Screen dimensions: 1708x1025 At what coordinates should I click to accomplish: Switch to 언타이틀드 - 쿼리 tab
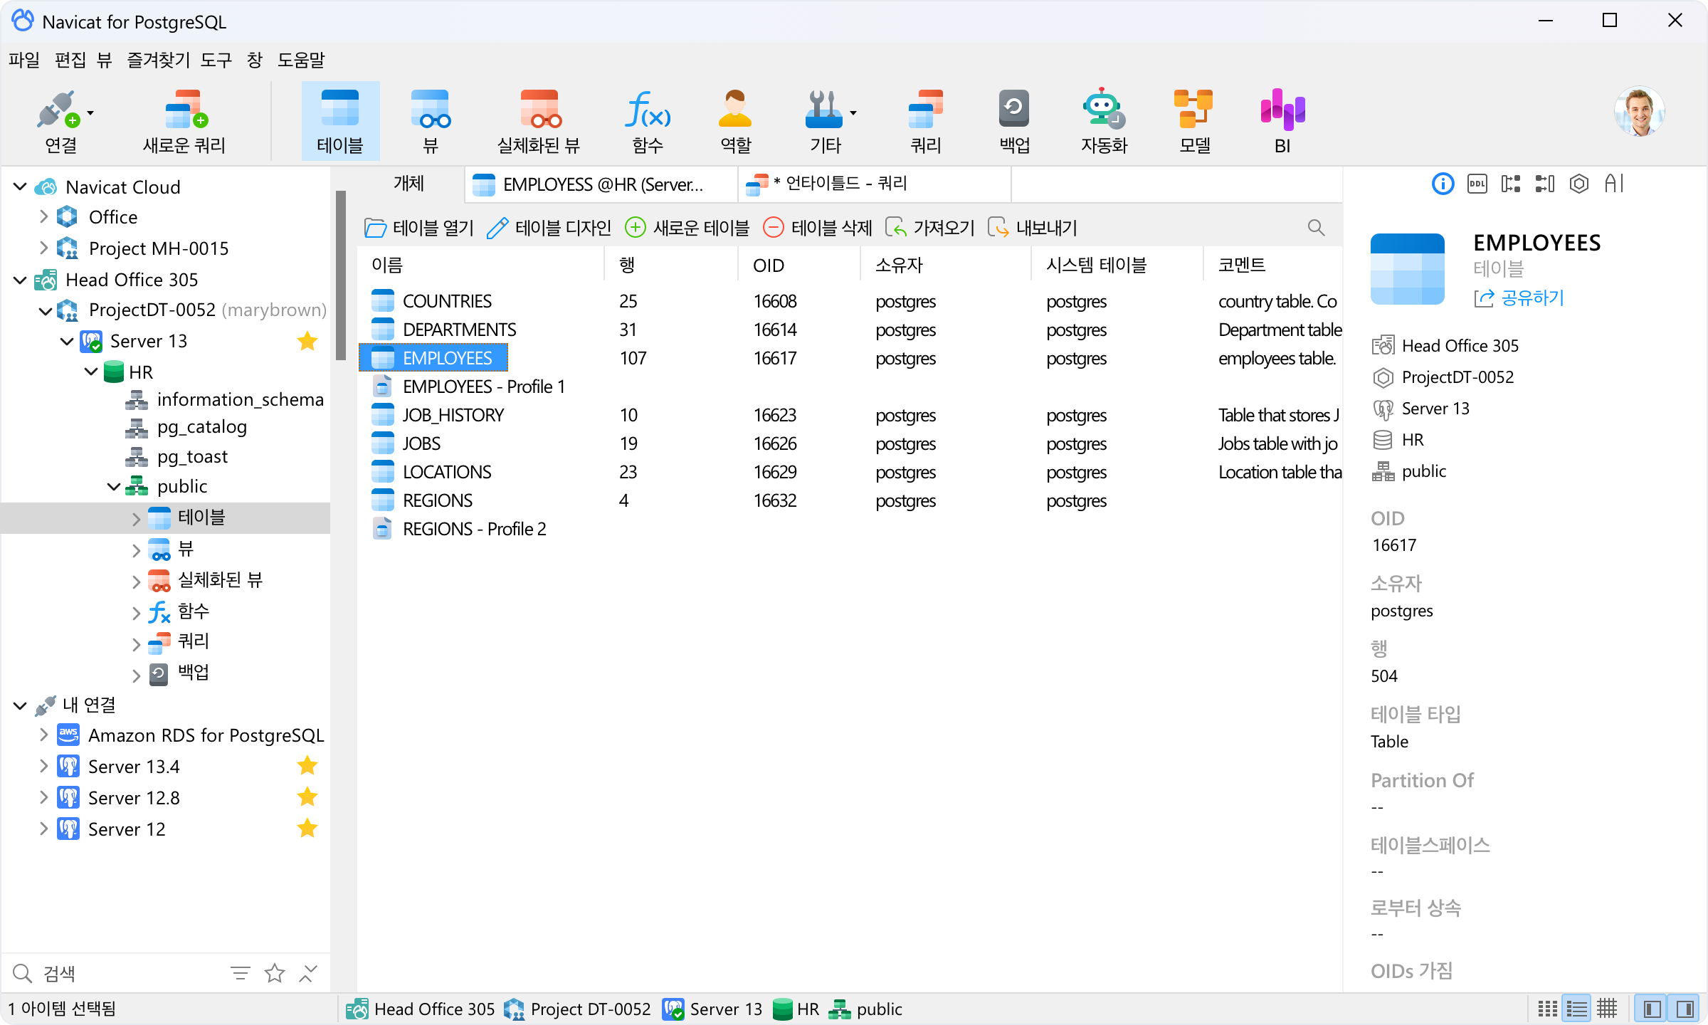[x=874, y=184]
